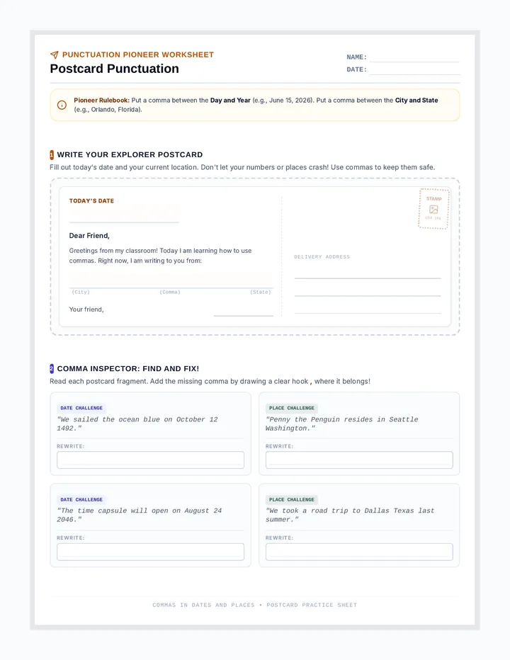Click the DATE field line in header
510x660 pixels.
coord(414,70)
